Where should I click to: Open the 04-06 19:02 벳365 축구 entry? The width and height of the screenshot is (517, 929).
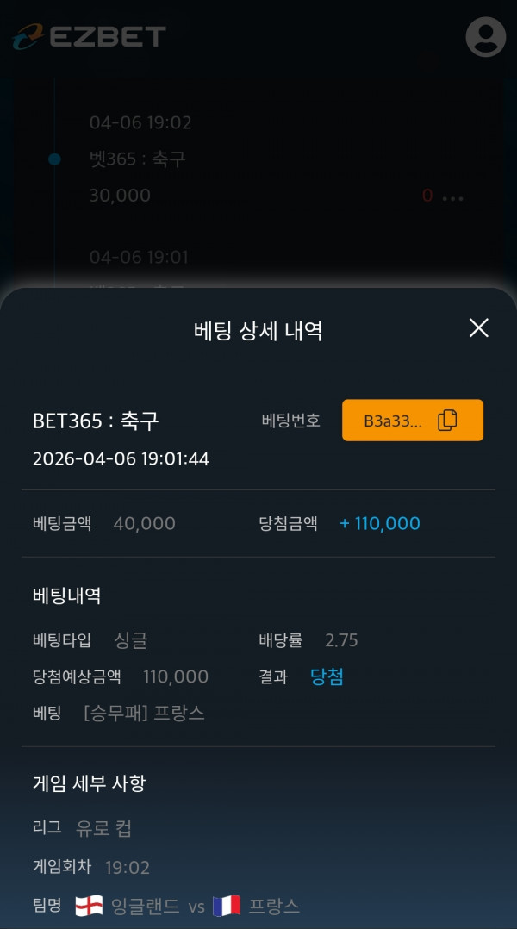[x=138, y=159]
